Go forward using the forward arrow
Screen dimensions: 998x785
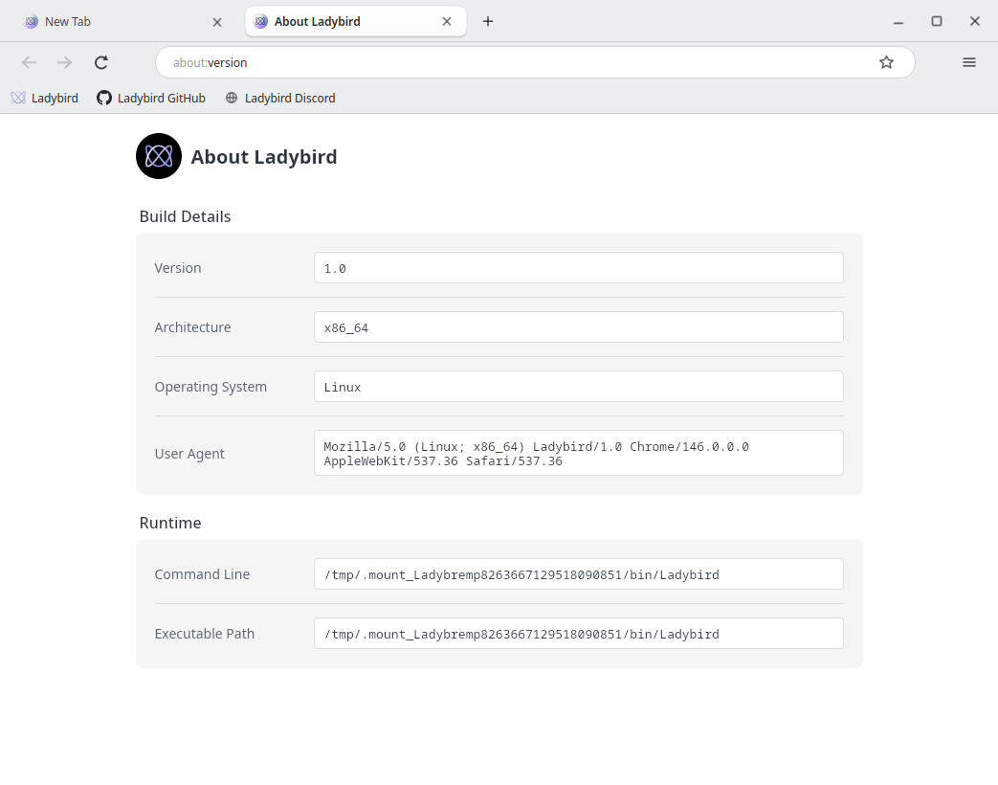(x=64, y=62)
